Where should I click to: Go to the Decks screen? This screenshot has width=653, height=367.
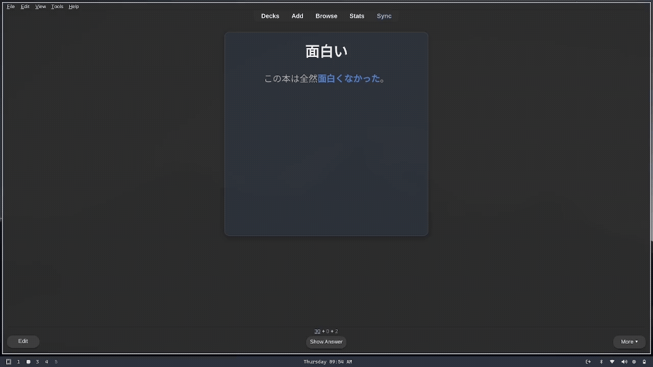pos(270,16)
